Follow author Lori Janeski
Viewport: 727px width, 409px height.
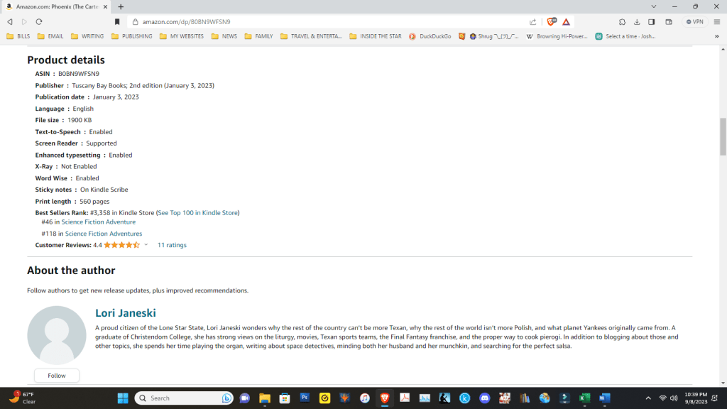coord(57,376)
